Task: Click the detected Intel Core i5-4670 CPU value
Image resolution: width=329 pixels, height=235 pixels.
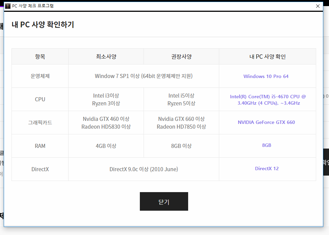Action: (x=268, y=100)
